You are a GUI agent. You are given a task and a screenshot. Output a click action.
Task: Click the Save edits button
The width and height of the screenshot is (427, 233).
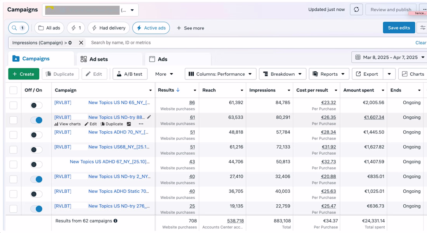(399, 28)
